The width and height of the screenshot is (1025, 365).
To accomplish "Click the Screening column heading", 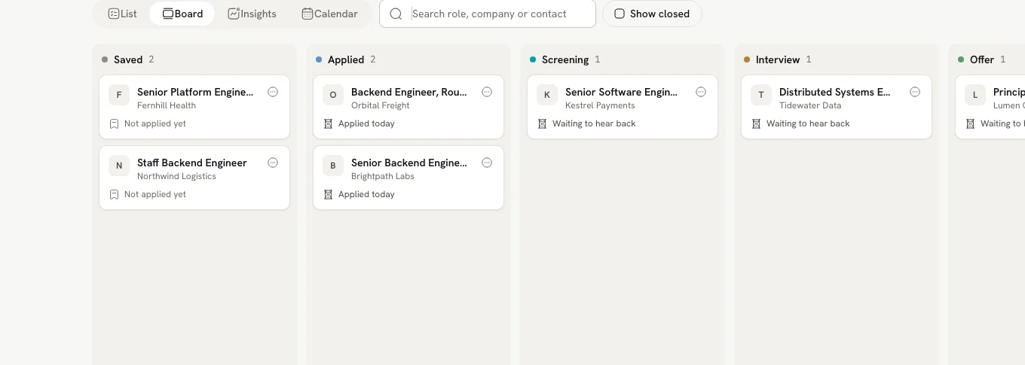I will click(x=565, y=59).
